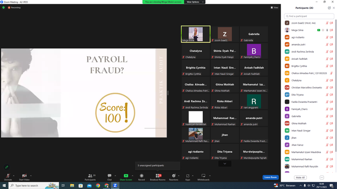Click the green security shield icon
Viewport: 337px width, 189px height.
(x=4, y=7)
